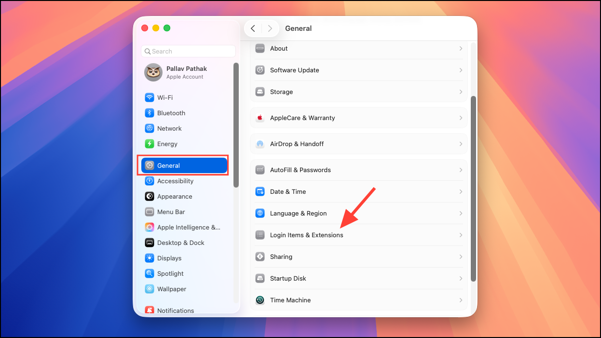Screen dimensions: 601x338
Task: Click the AirDrop & Handoff icon
Action: 260,144
